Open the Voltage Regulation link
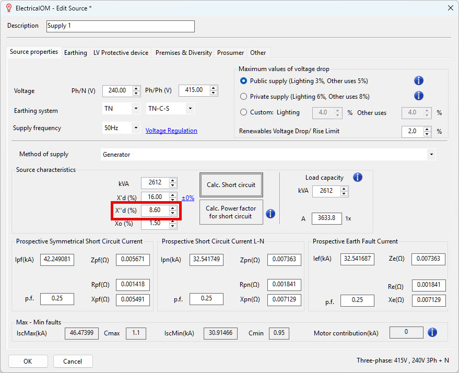Screen dimensions: 459x373 tap(171, 131)
